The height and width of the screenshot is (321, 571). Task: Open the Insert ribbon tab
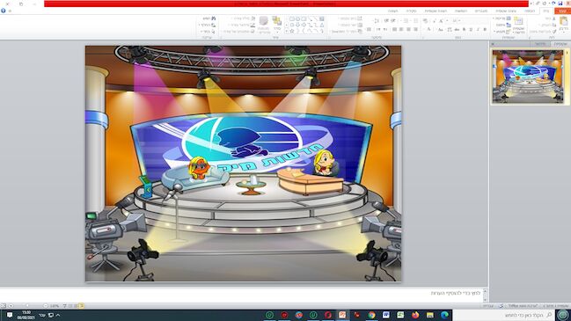[530, 11]
